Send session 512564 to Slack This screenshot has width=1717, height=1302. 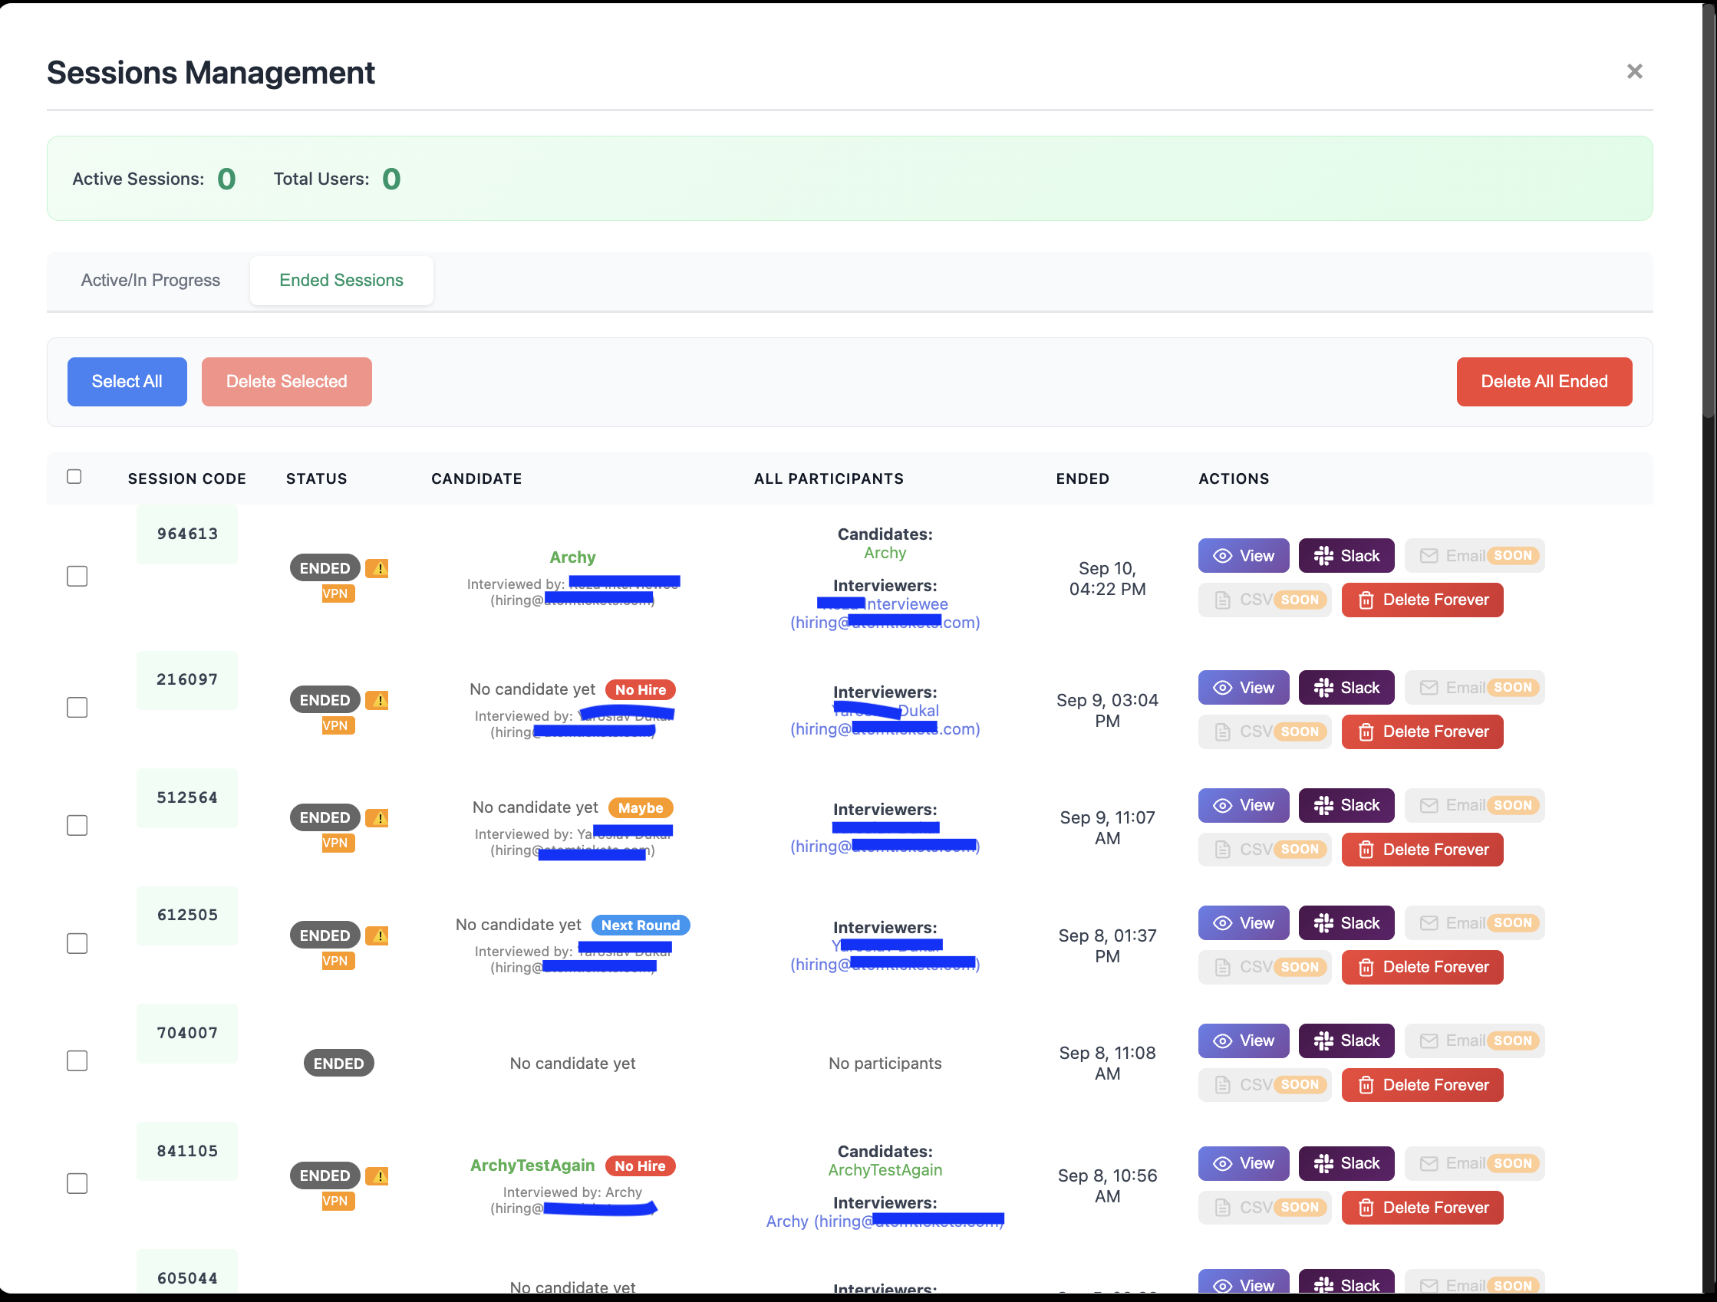(1346, 805)
